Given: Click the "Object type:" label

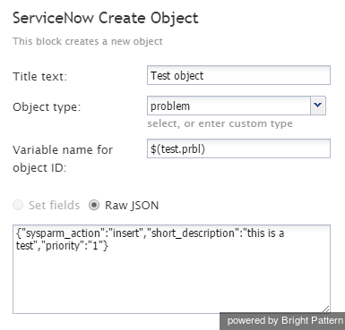Looking at the screenshot, I should [47, 107].
